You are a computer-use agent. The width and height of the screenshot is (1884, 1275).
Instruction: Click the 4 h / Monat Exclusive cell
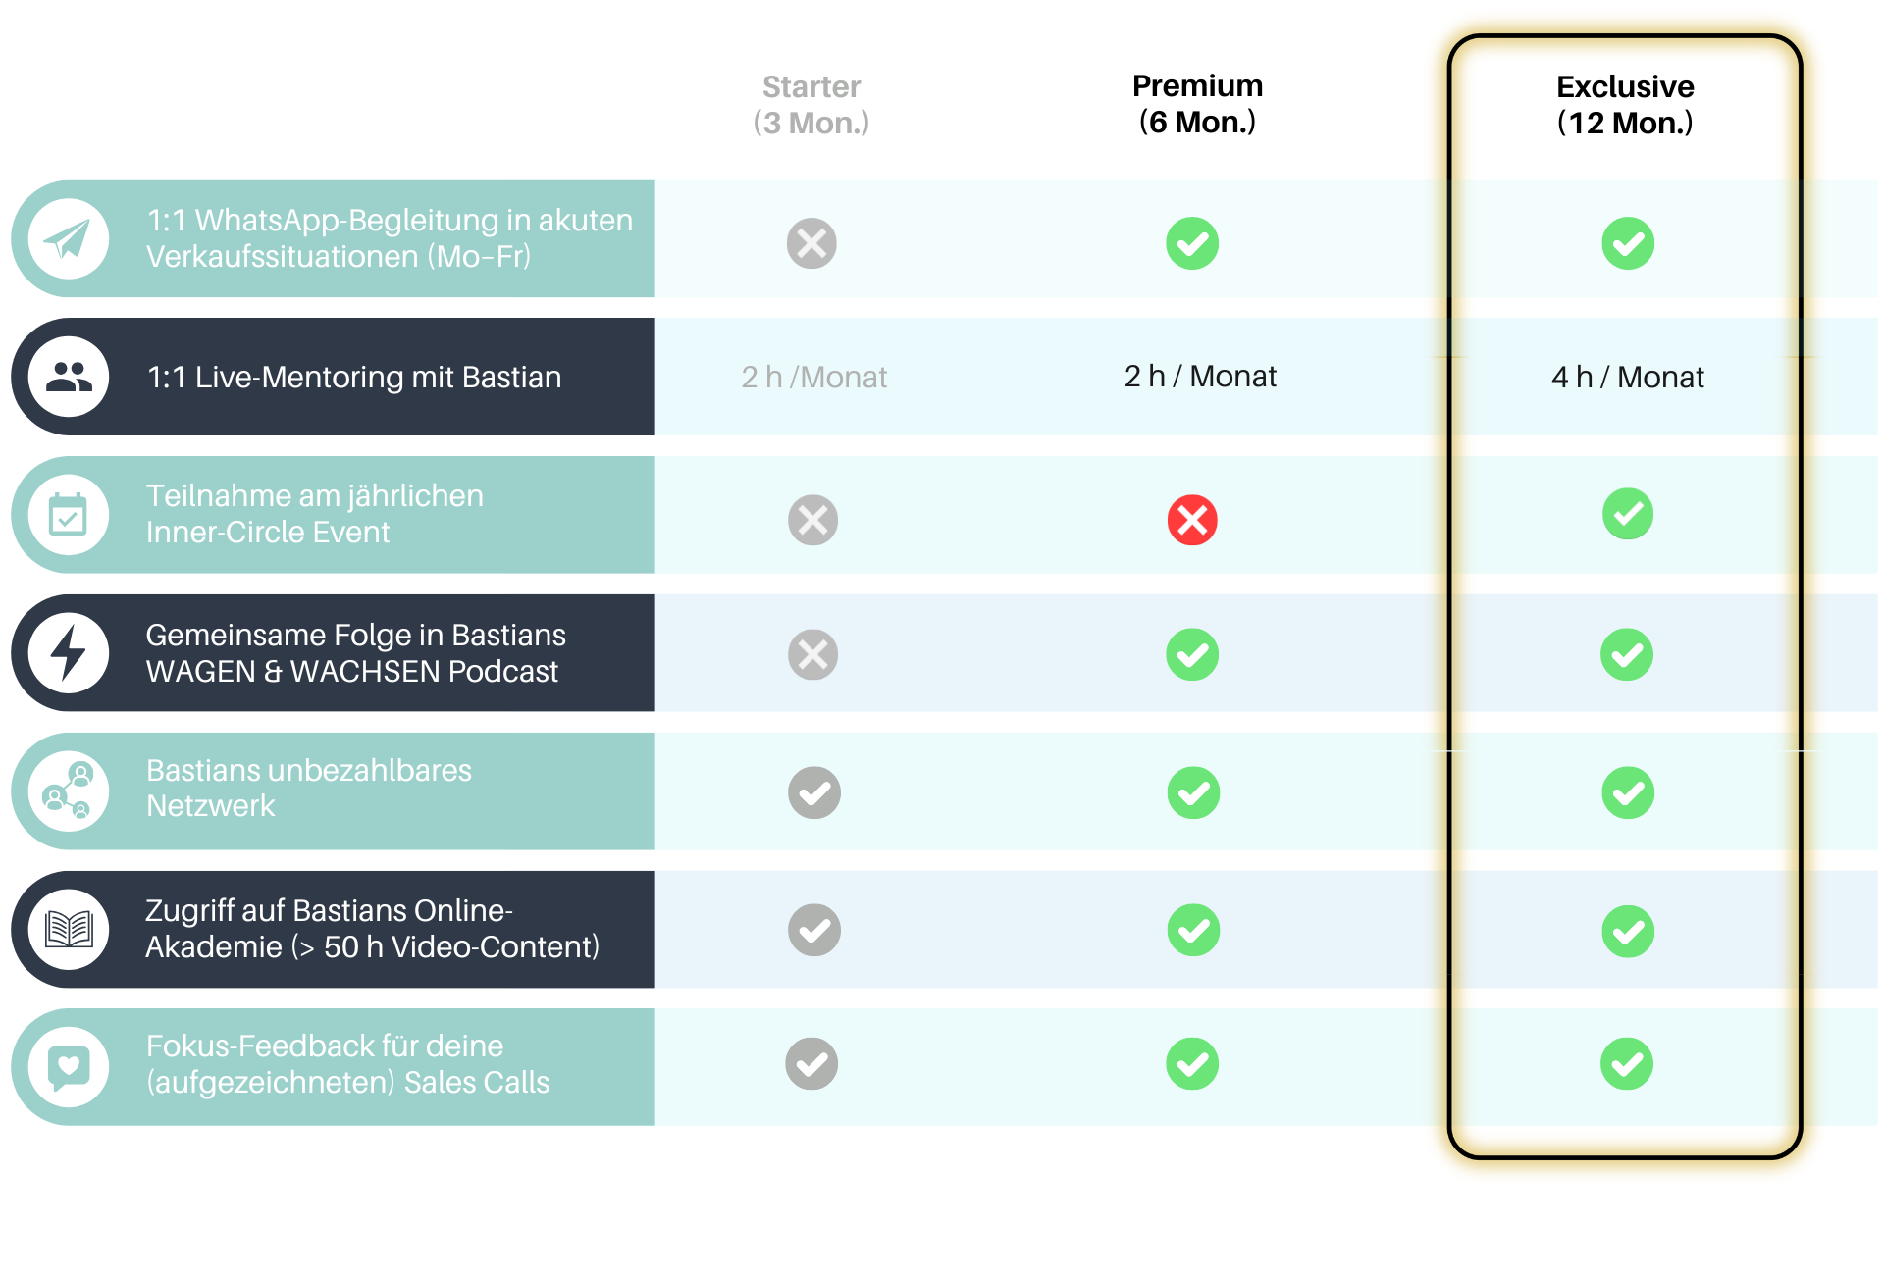tap(1628, 377)
